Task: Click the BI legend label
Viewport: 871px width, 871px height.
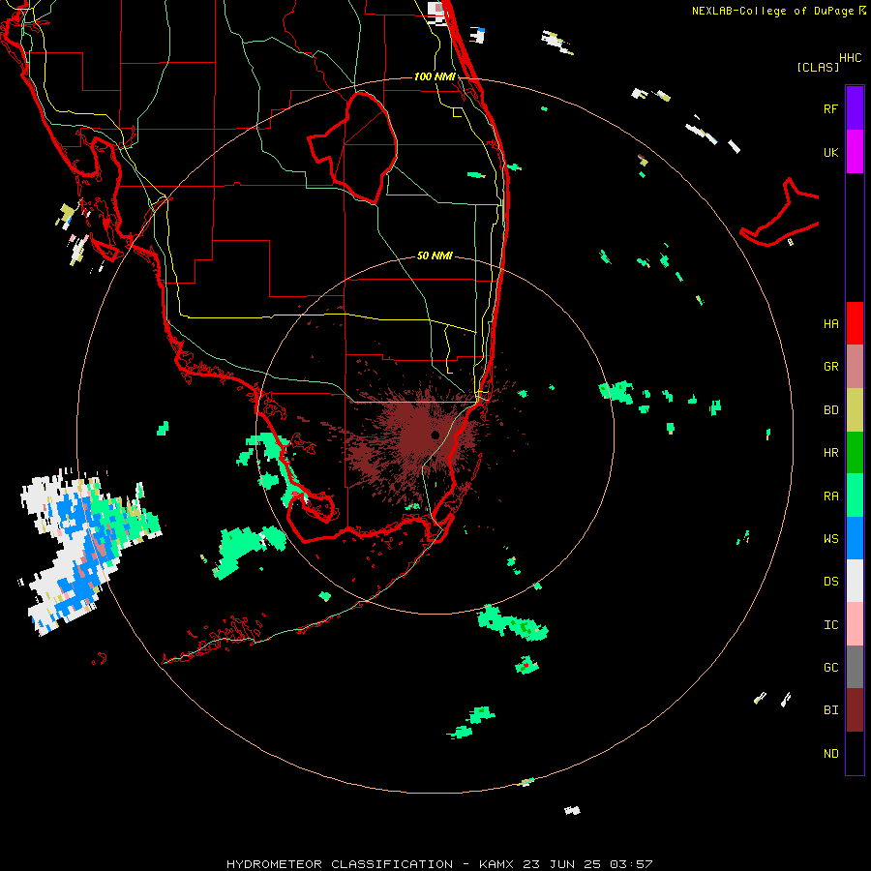Action: point(830,710)
